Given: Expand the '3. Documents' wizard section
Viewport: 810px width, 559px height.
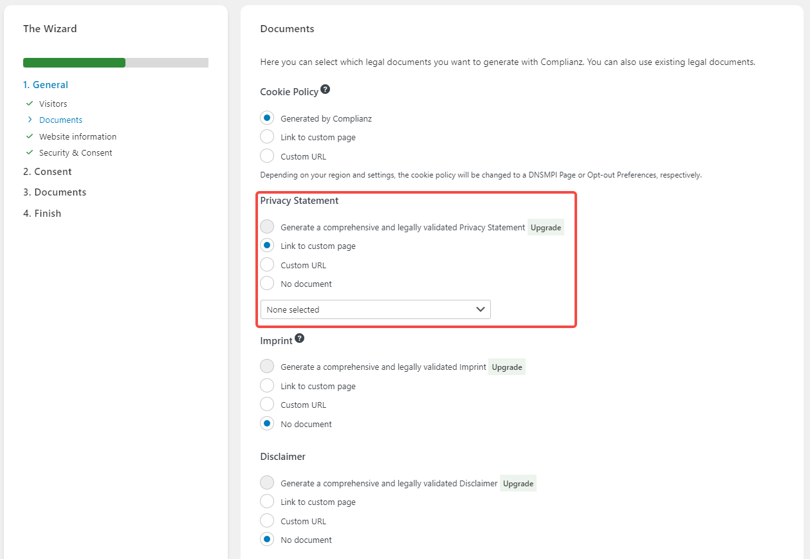Looking at the screenshot, I should click(x=55, y=192).
